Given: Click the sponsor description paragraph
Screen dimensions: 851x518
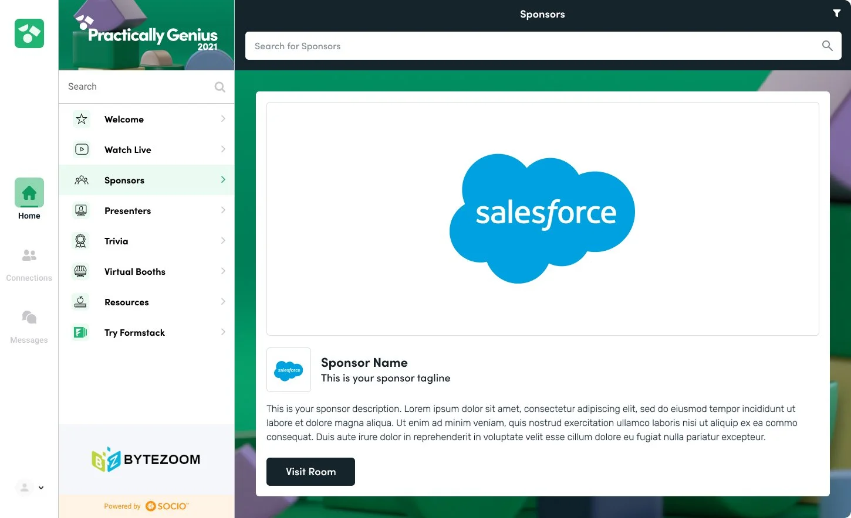Looking at the screenshot, I should point(532,422).
